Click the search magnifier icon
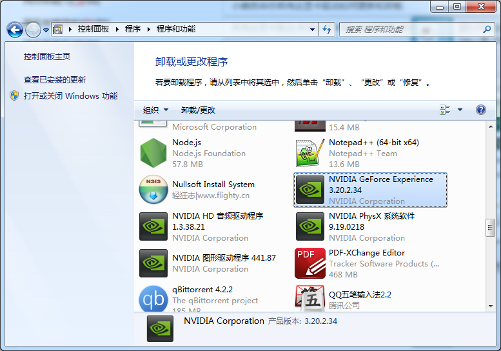The image size is (501, 351). [x=487, y=30]
